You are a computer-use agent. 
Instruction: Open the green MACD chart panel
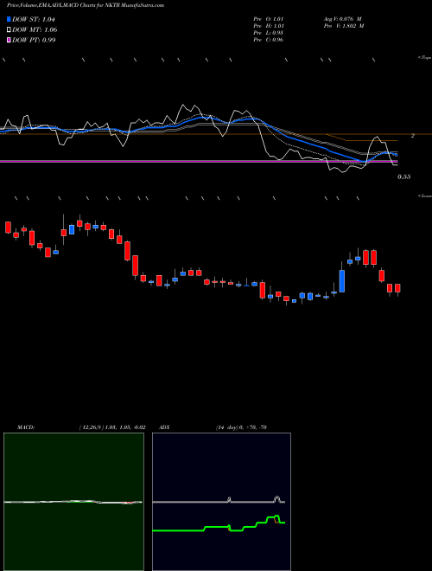pos(73,502)
